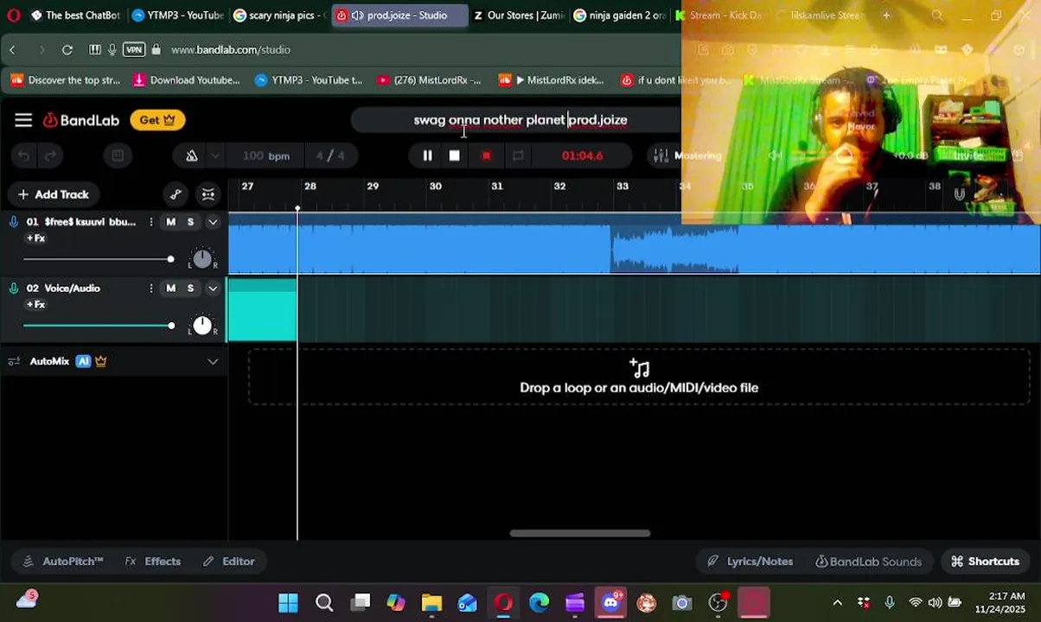Select the track name $free$ ksuuvi bbu...
1041x622 pixels.
coord(81,222)
